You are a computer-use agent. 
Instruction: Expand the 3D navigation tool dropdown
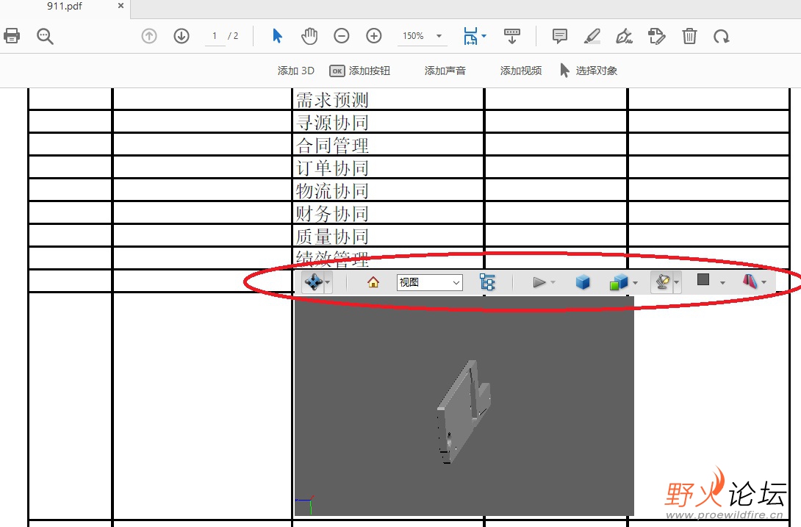click(328, 282)
